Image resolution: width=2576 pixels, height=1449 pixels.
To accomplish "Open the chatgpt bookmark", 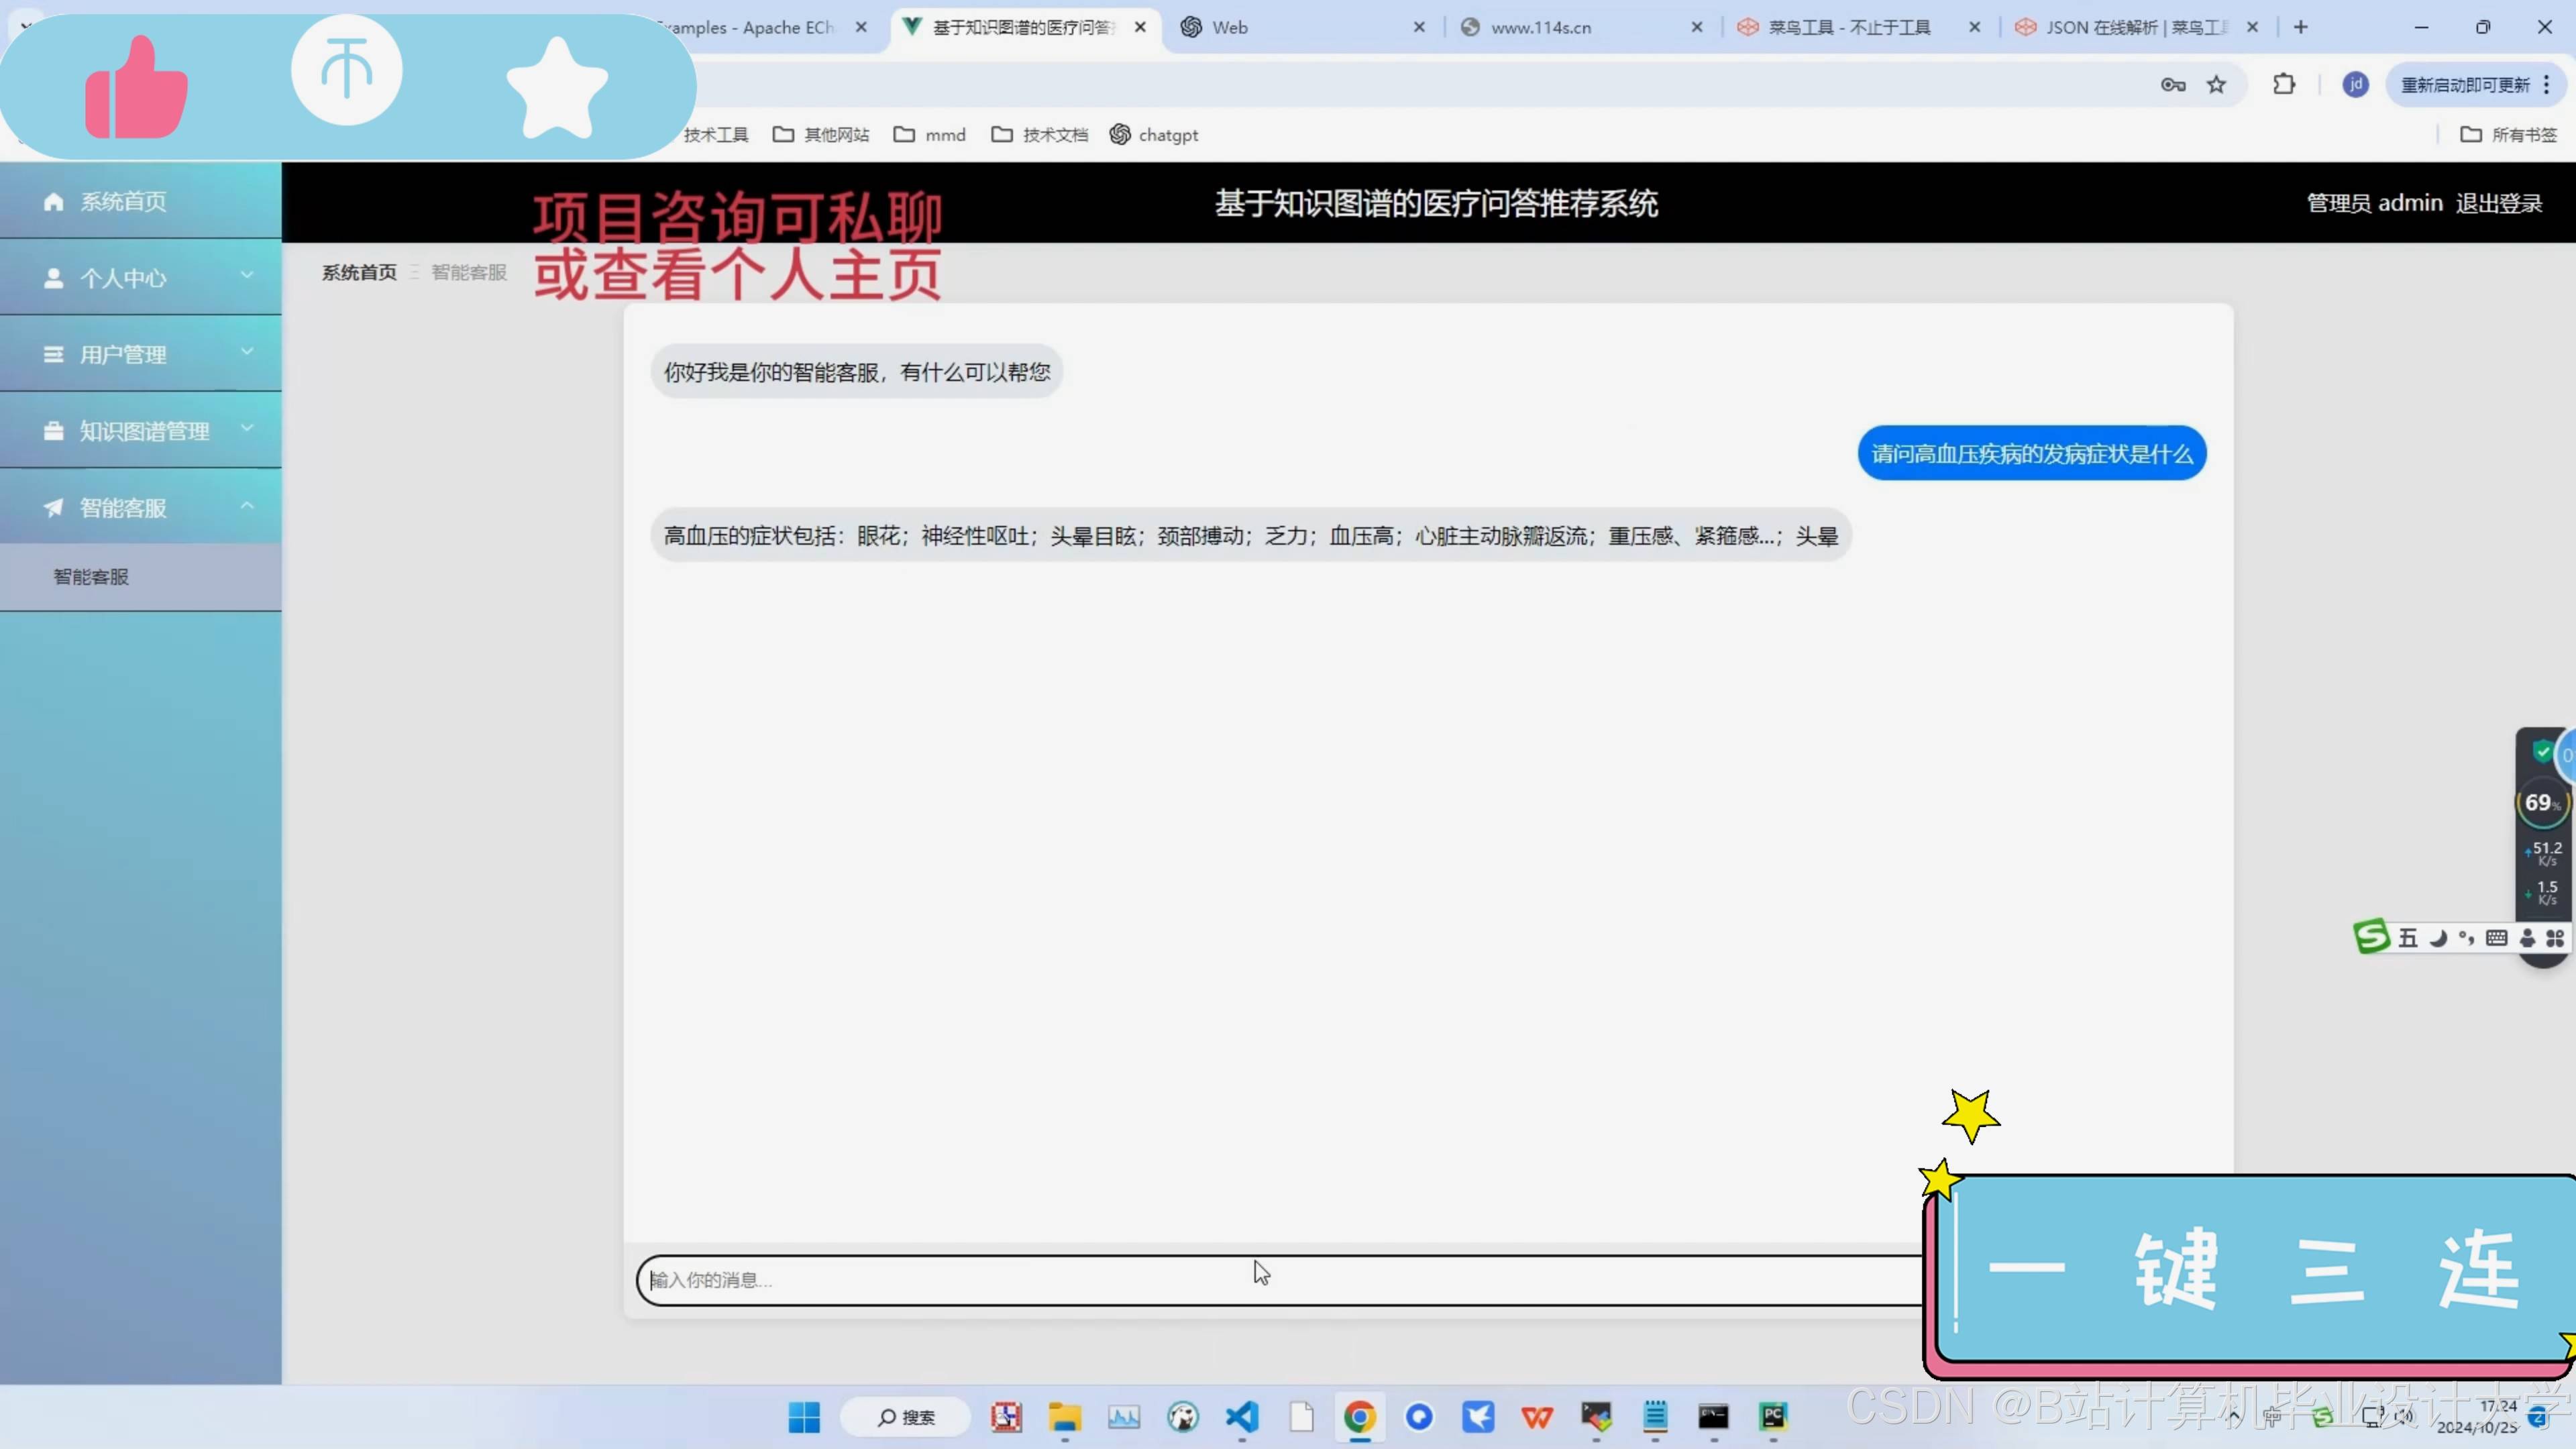I will click(1154, 135).
